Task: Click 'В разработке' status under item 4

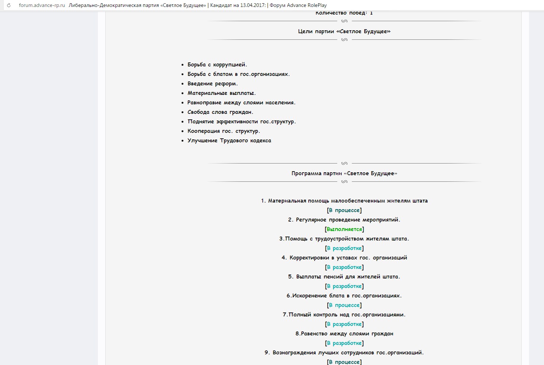Action: (x=344, y=267)
